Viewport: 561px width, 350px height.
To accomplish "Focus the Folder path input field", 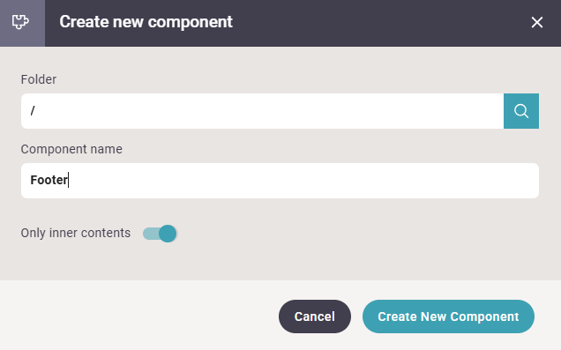I will 262,111.
